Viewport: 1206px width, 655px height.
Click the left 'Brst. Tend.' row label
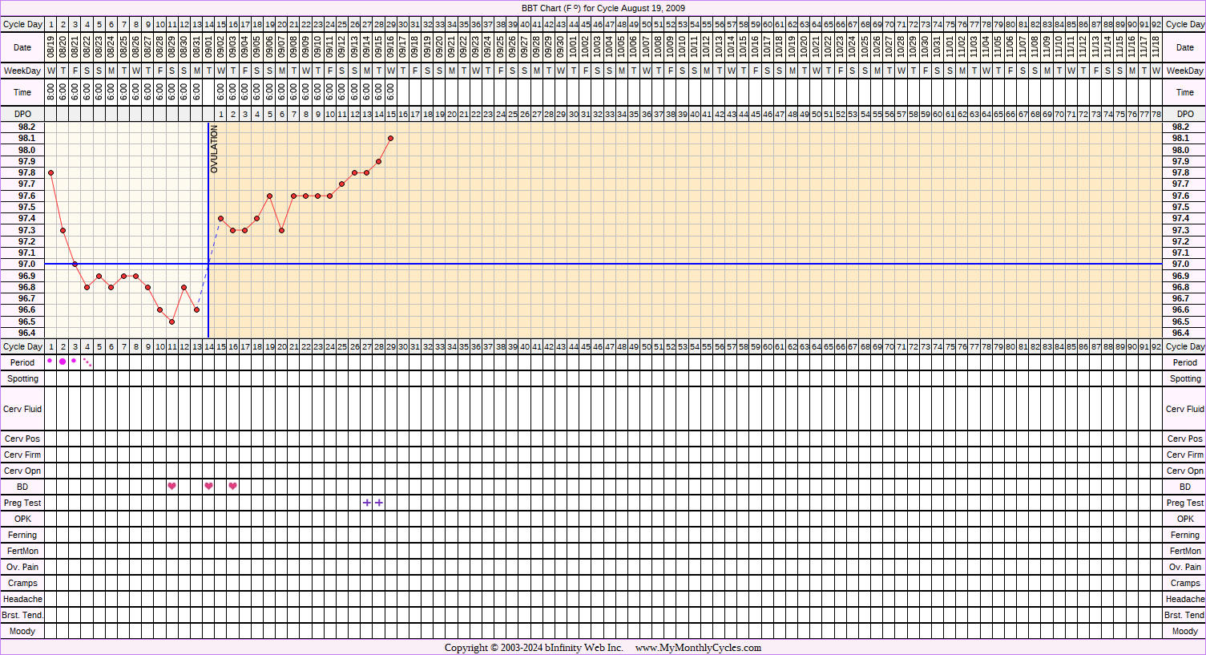22,615
